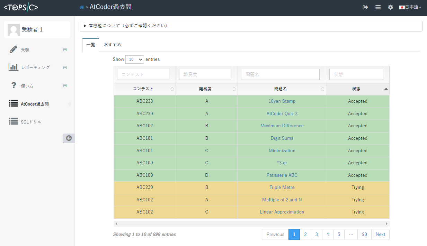427x246 pixels.
Task: Open problem 10yen Stamp
Action: [282, 101]
